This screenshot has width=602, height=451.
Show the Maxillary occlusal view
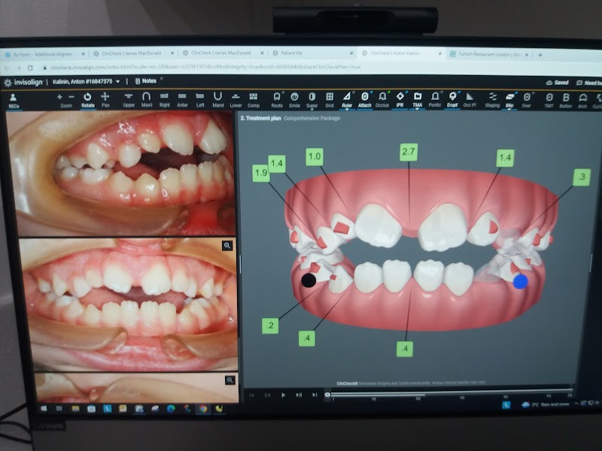[146, 99]
